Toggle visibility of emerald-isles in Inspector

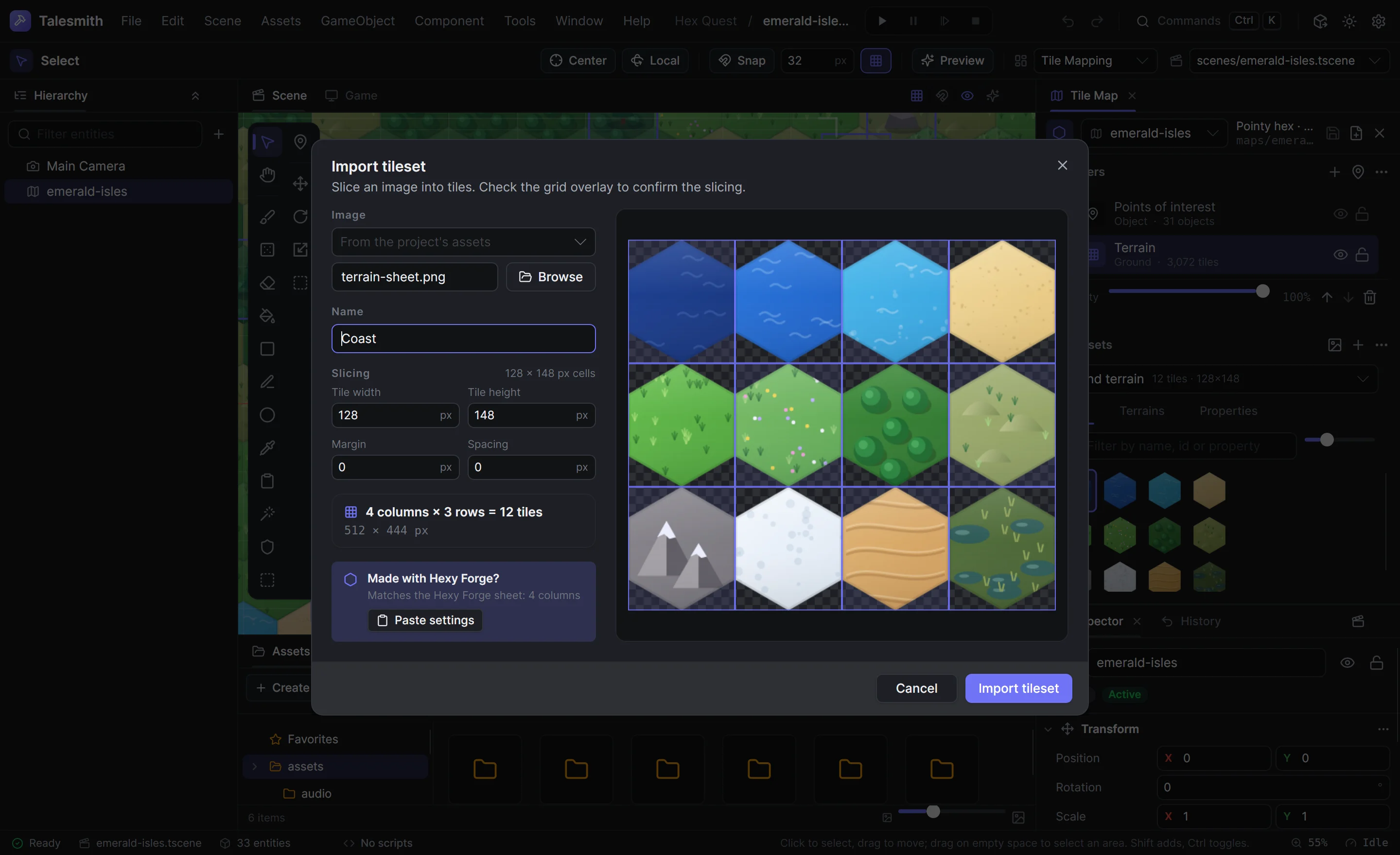click(x=1347, y=663)
